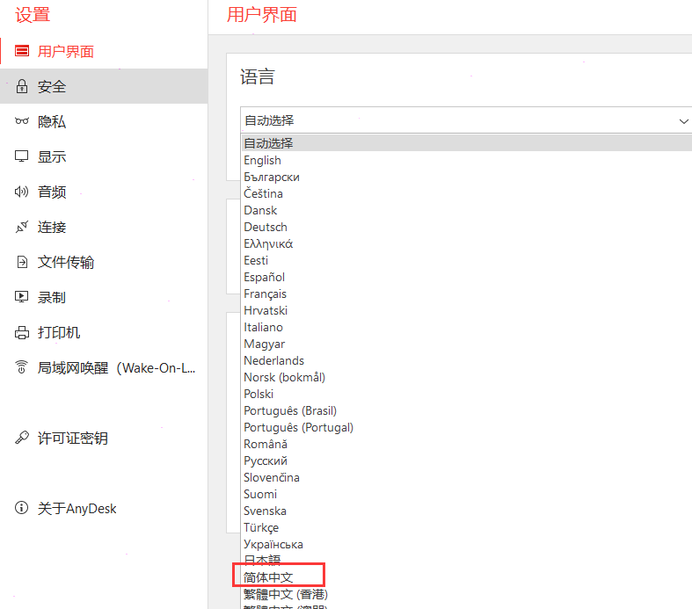Pick Українська from the list
The height and width of the screenshot is (609, 692).
point(467,544)
